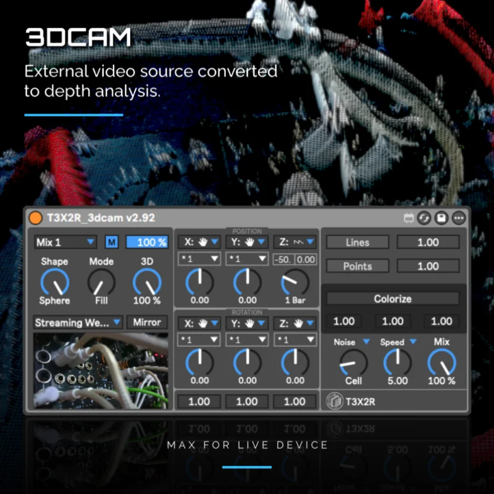Screen dimensions: 494x494
Task: Adjust the Mix knob in the Noise section
Action: click(x=442, y=363)
